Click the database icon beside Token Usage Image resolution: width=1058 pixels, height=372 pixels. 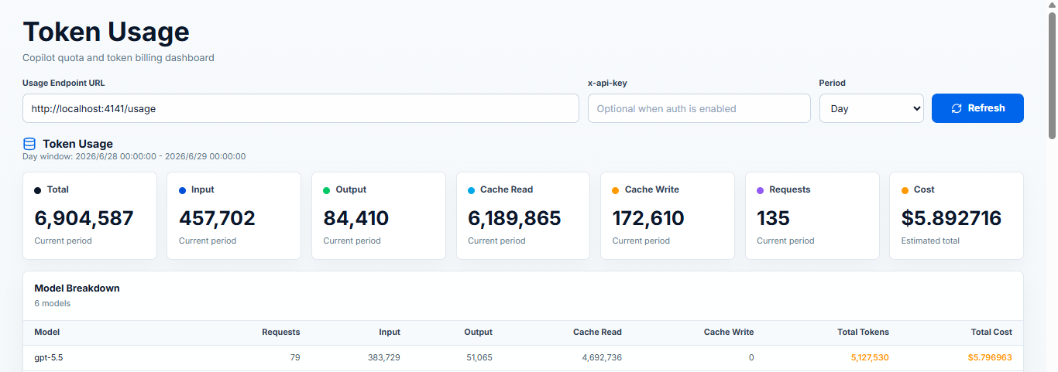click(29, 144)
